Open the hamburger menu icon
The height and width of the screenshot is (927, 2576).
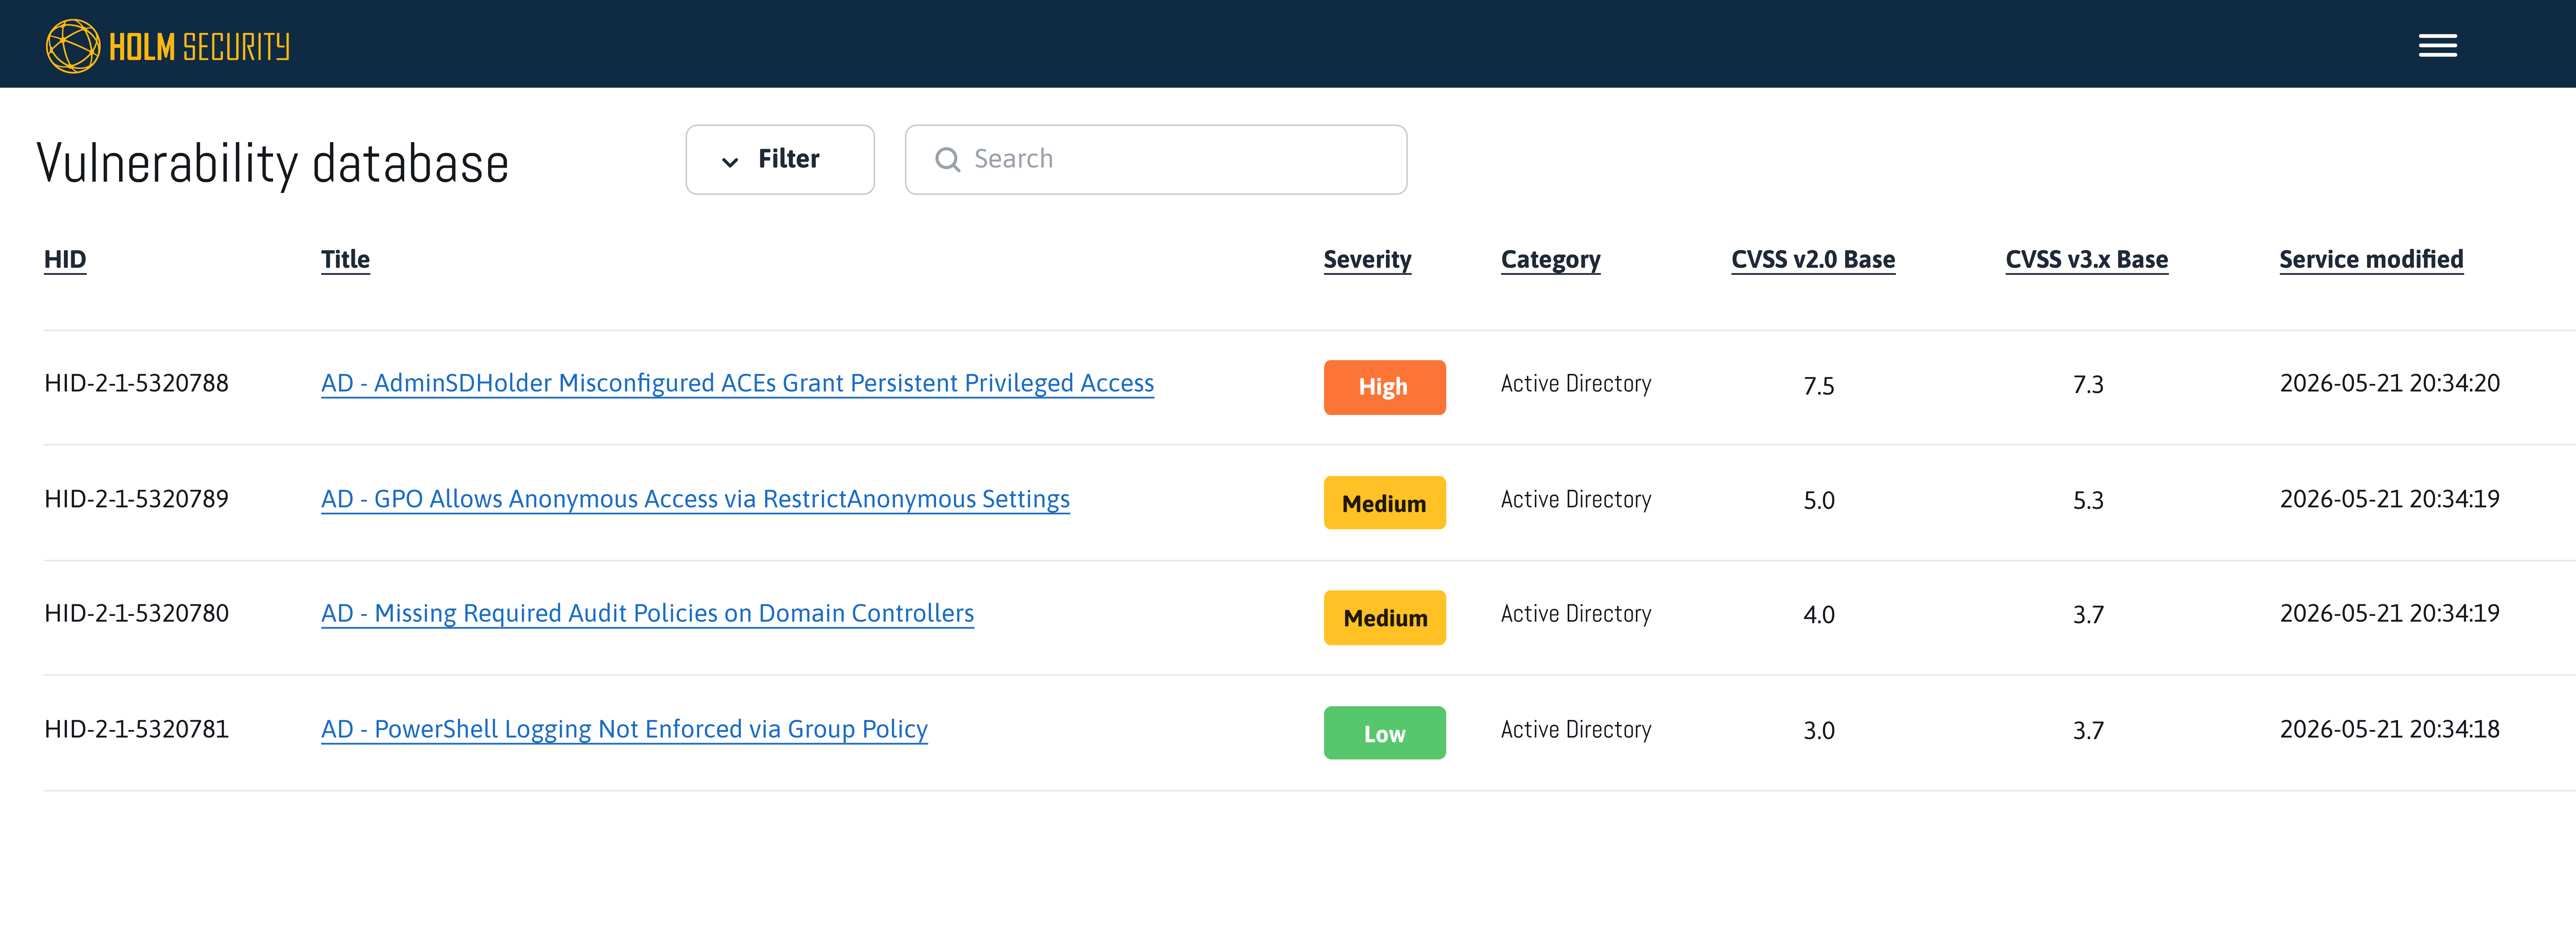2437,45
